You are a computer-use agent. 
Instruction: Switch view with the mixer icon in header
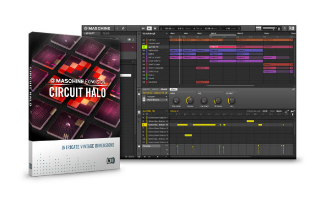(x=258, y=28)
